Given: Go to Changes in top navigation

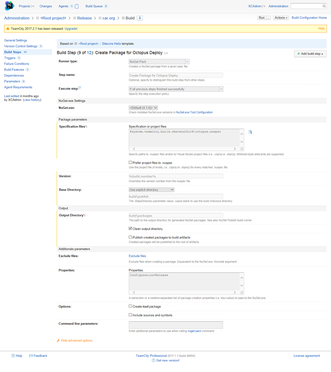Looking at the screenshot, I should [46, 6].
